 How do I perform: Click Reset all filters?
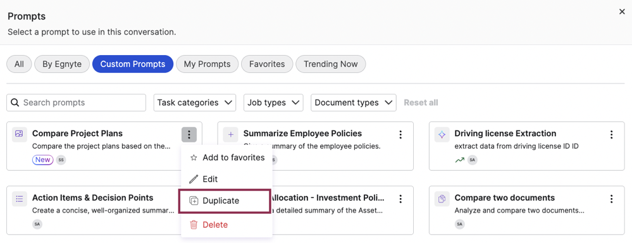(x=421, y=103)
